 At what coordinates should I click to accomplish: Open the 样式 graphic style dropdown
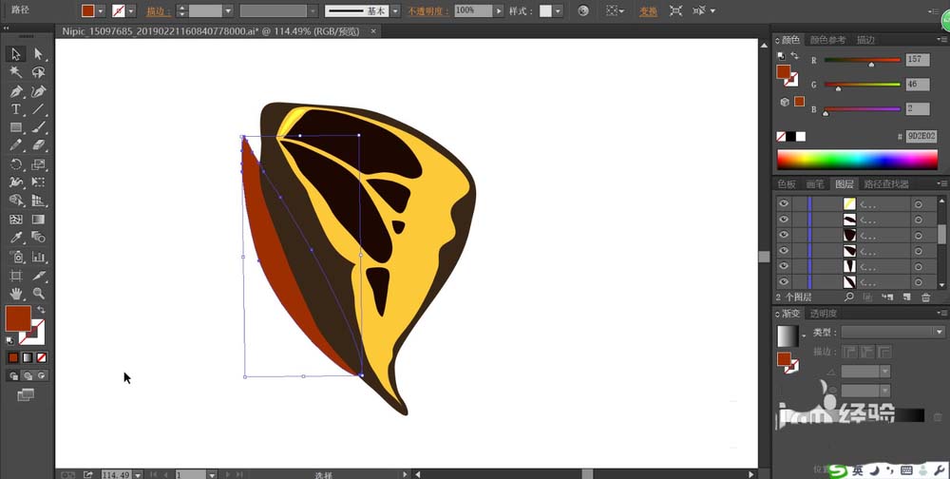tap(558, 10)
